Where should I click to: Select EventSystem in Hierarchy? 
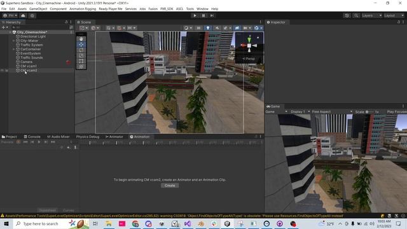[31, 53]
